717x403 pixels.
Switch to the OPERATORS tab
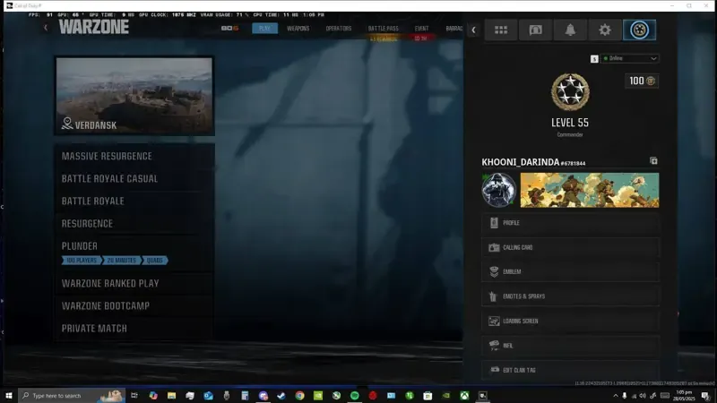click(x=339, y=29)
